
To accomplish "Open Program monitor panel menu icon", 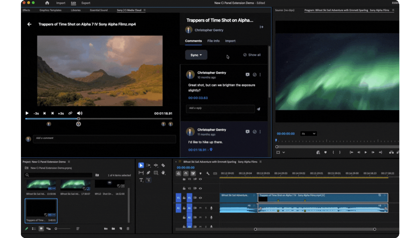I will click(393, 10).
